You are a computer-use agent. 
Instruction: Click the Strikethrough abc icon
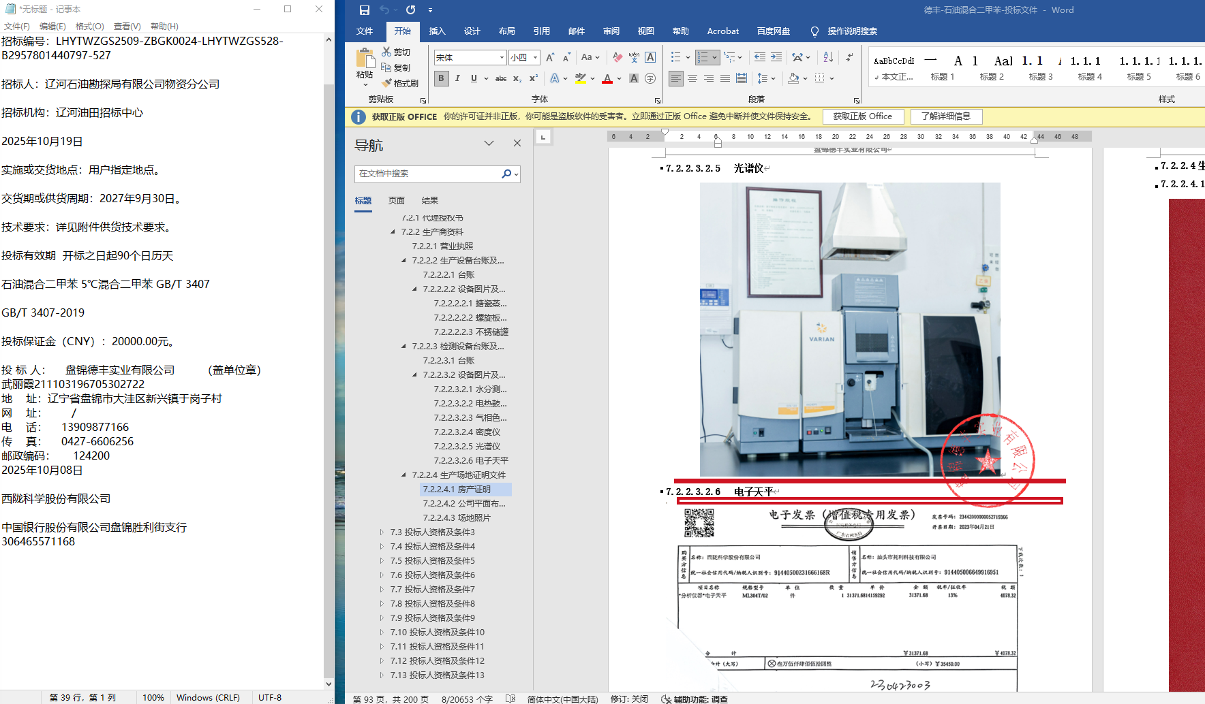(501, 78)
